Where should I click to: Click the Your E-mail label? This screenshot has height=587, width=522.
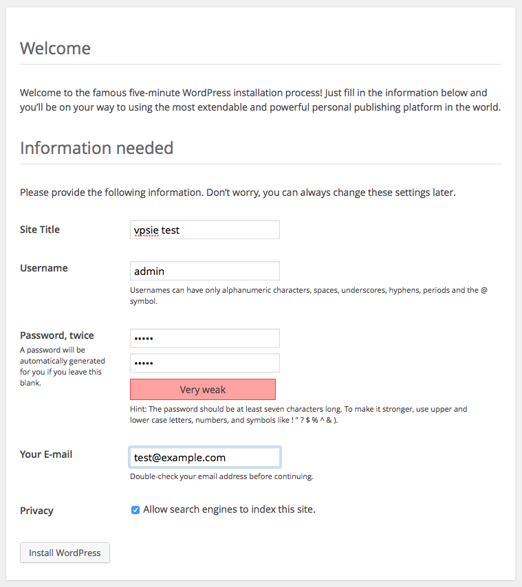click(x=46, y=454)
